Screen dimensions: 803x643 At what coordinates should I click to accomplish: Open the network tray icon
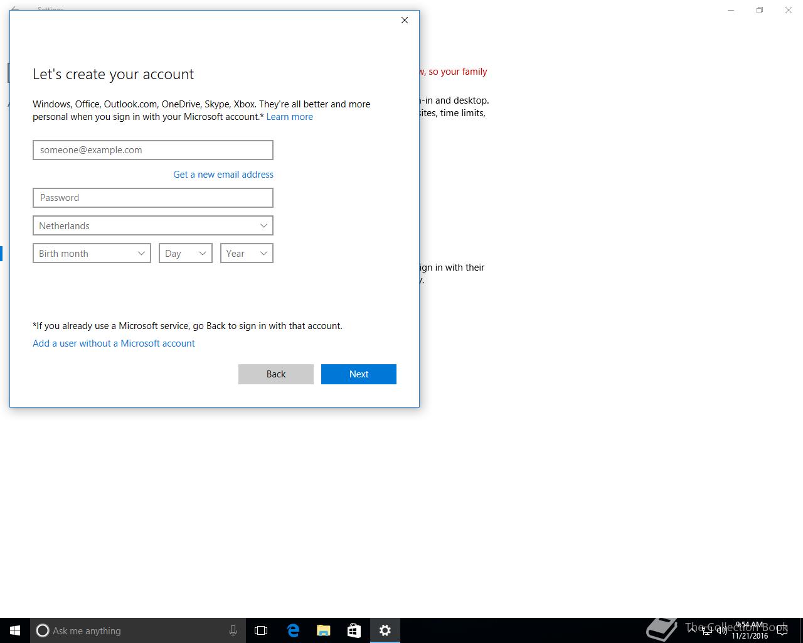[707, 631]
